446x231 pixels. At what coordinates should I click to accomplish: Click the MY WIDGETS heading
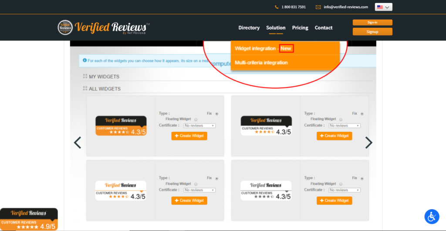pyautogui.click(x=104, y=77)
